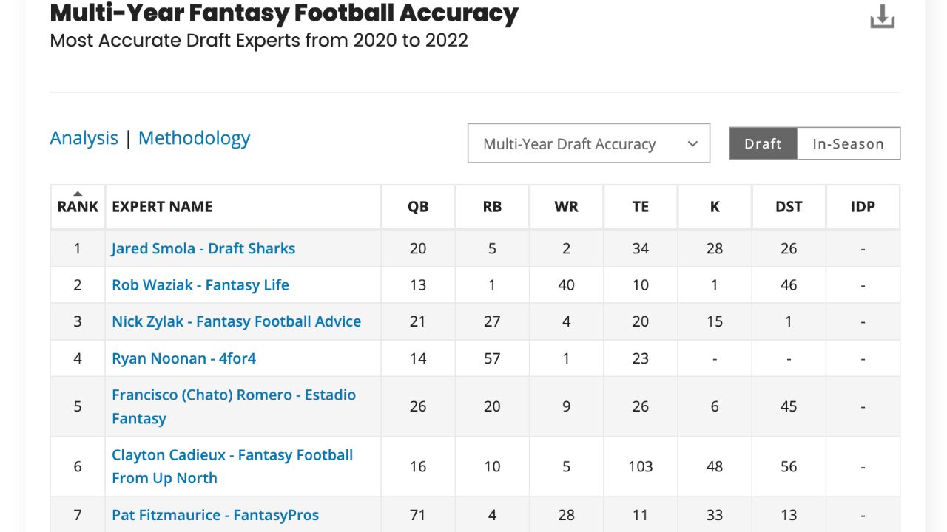Image resolution: width=947 pixels, height=532 pixels.
Task: Open the Multi-Year Draft Accuracy dropdown
Action: pos(589,143)
